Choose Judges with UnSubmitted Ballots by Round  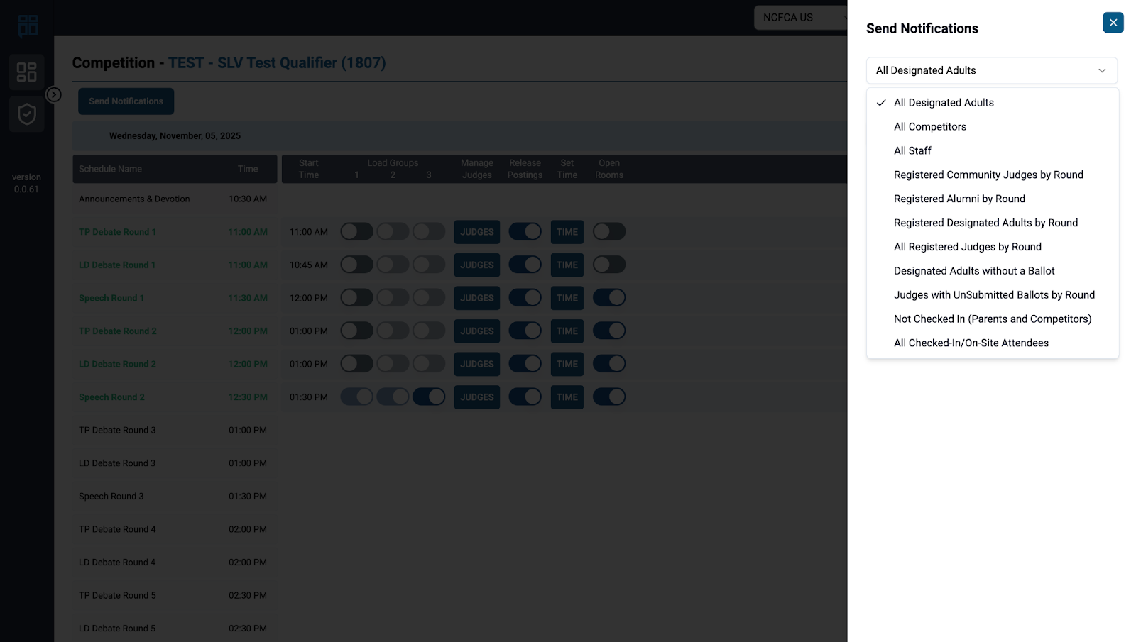pos(993,295)
